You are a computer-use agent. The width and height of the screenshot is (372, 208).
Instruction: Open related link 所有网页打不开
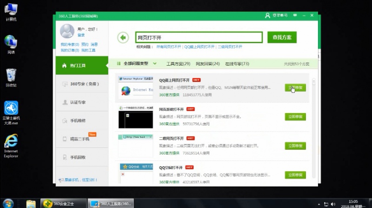click(x=169, y=47)
